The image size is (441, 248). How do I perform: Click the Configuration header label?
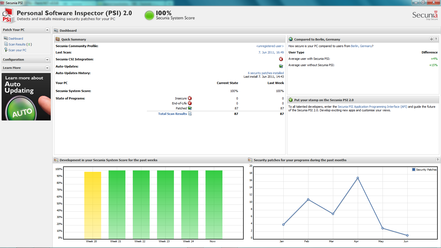14,60
